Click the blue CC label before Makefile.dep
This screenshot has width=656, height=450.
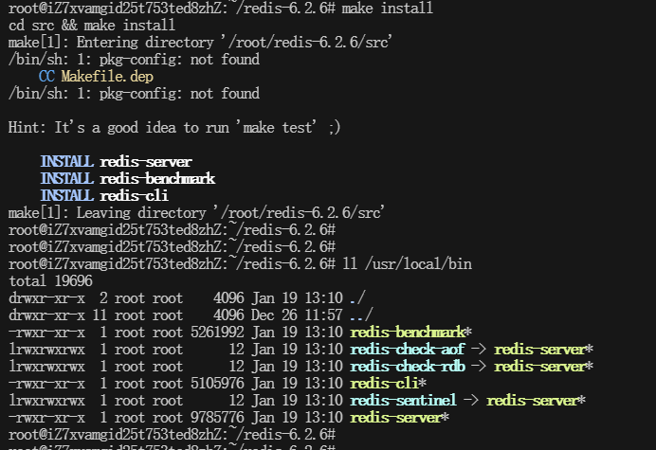point(47,77)
